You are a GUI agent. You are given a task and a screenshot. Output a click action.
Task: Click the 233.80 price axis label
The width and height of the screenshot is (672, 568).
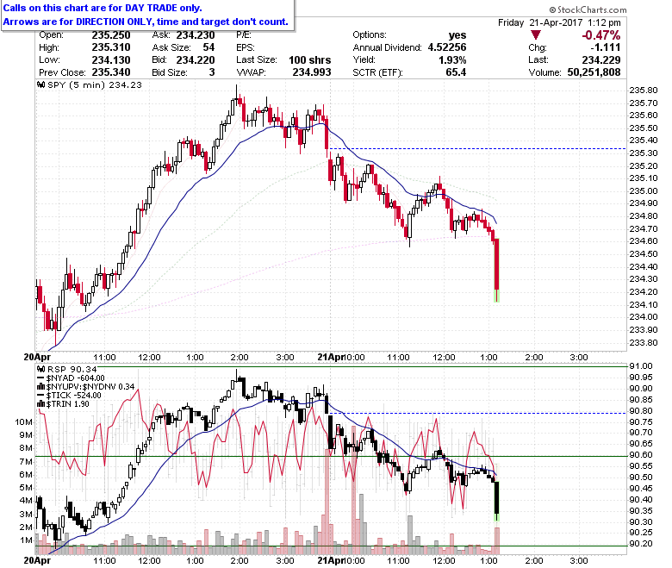pos(644,342)
